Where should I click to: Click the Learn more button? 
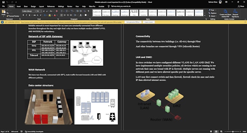point(149,22)
